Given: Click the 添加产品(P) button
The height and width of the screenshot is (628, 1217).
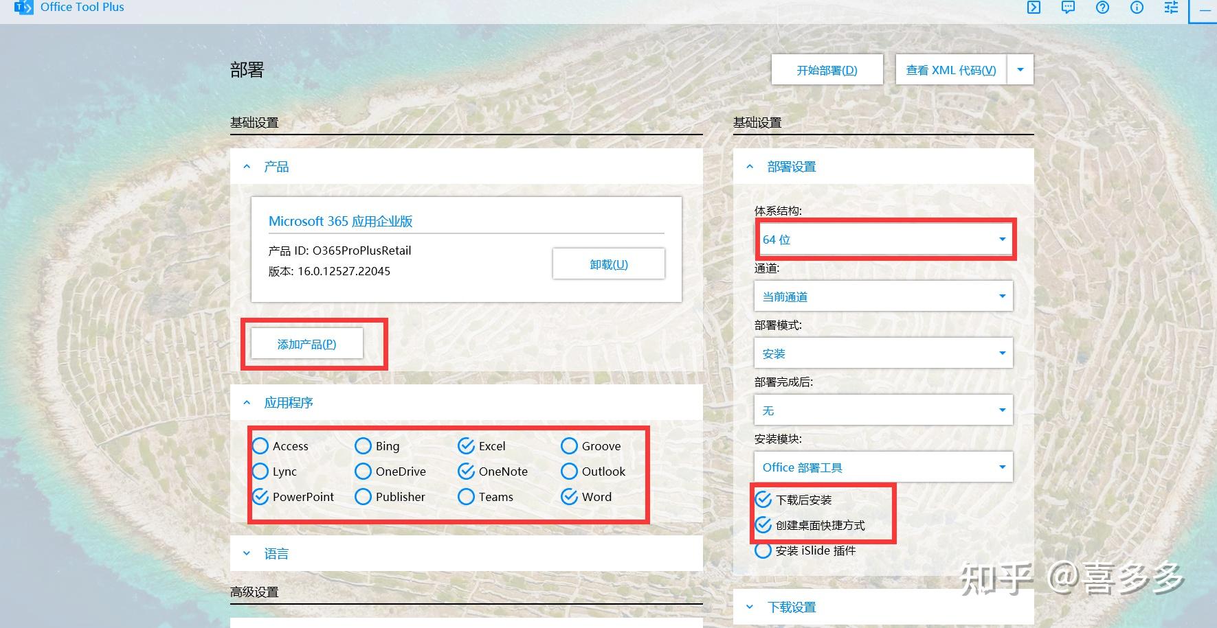Looking at the screenshot, I should 306,344.
